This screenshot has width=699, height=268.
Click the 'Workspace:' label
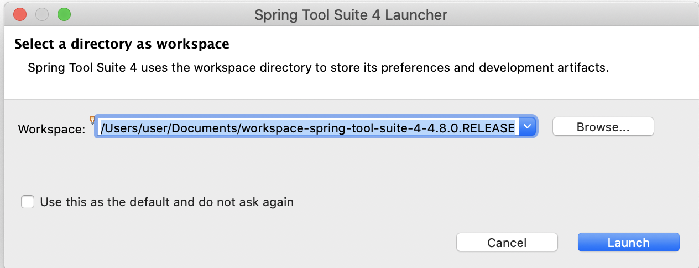tap(51, 129)
